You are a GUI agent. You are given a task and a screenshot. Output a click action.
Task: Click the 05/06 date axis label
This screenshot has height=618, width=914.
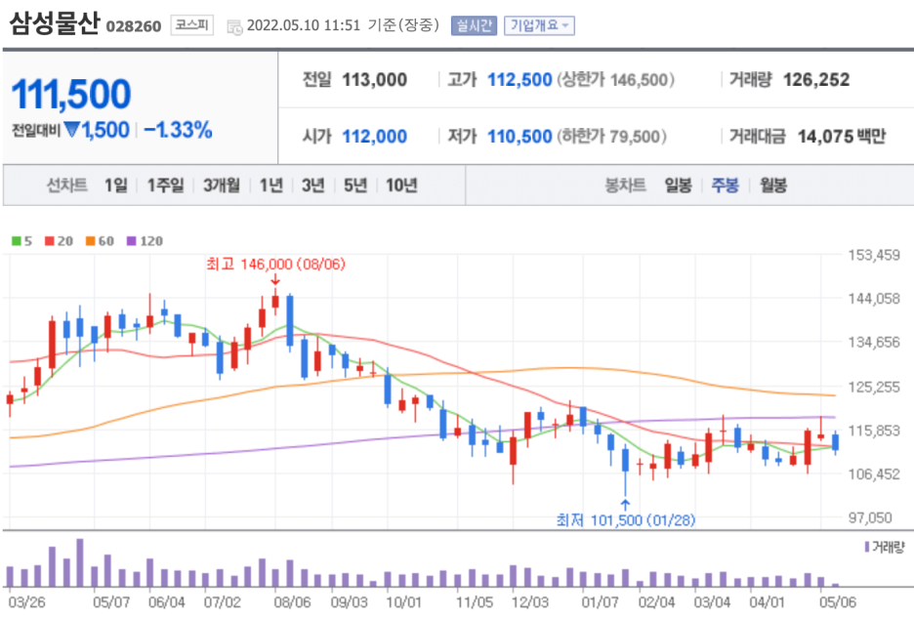838,601
